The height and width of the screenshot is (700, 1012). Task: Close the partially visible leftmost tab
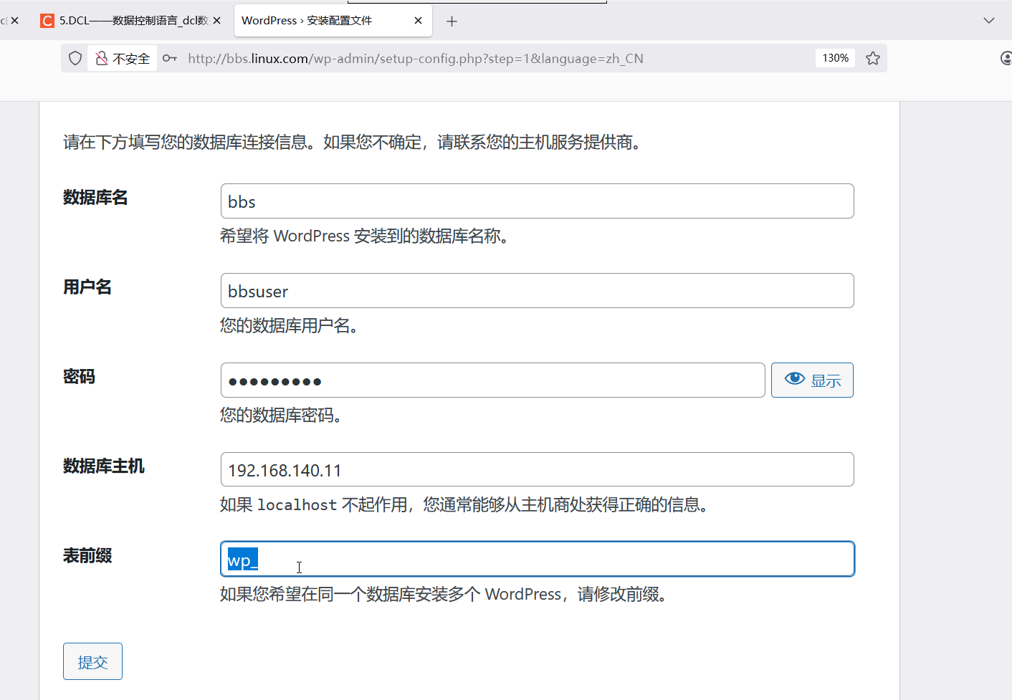pyautogui.click(x=14, y=20)
